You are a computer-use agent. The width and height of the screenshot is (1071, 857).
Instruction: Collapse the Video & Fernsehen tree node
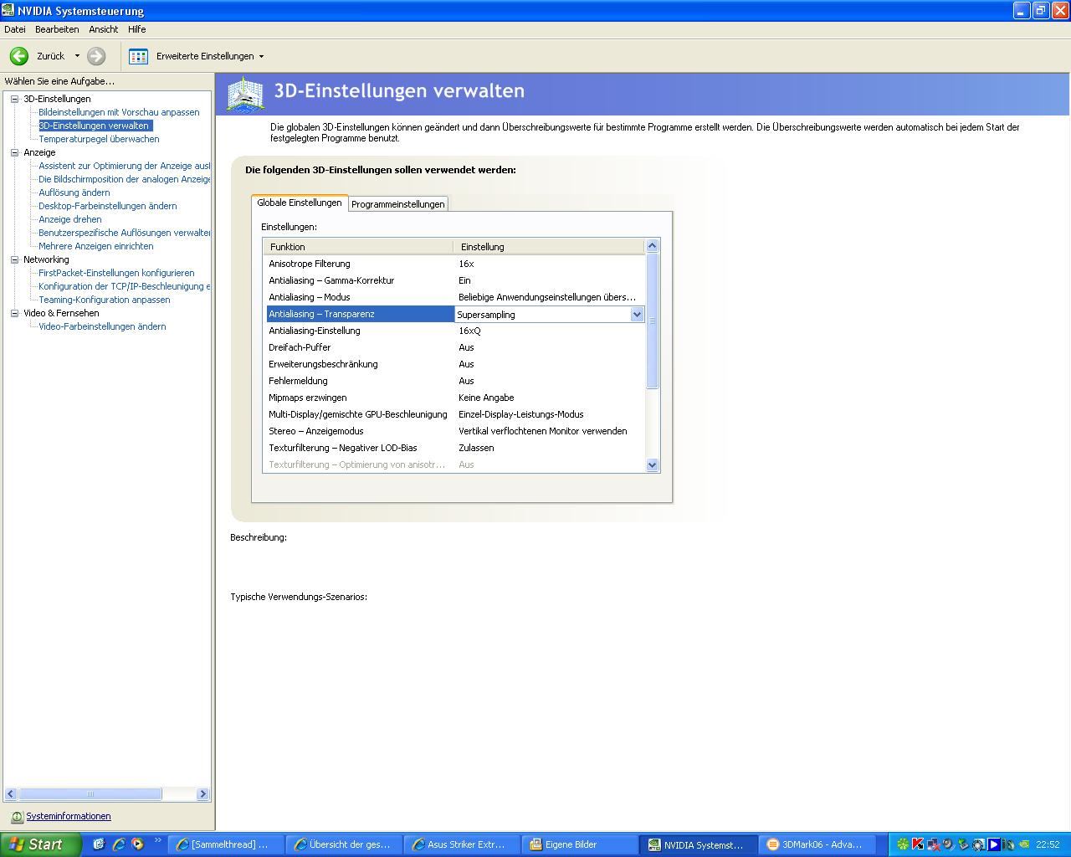coord(14,313)
